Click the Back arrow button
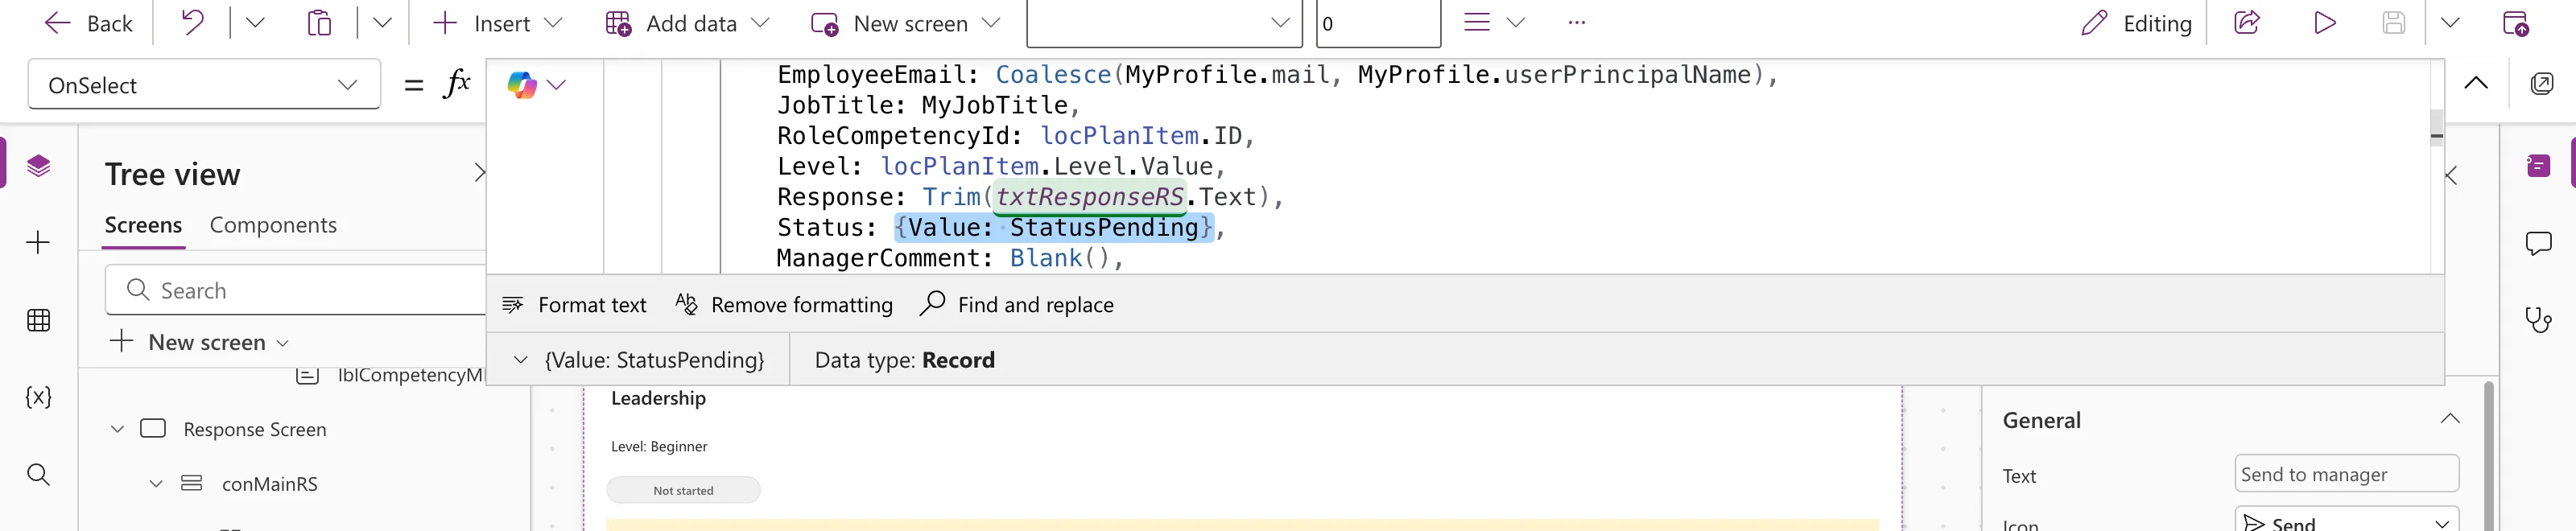This screenshot has height=531, width=2576. (88, 23)
